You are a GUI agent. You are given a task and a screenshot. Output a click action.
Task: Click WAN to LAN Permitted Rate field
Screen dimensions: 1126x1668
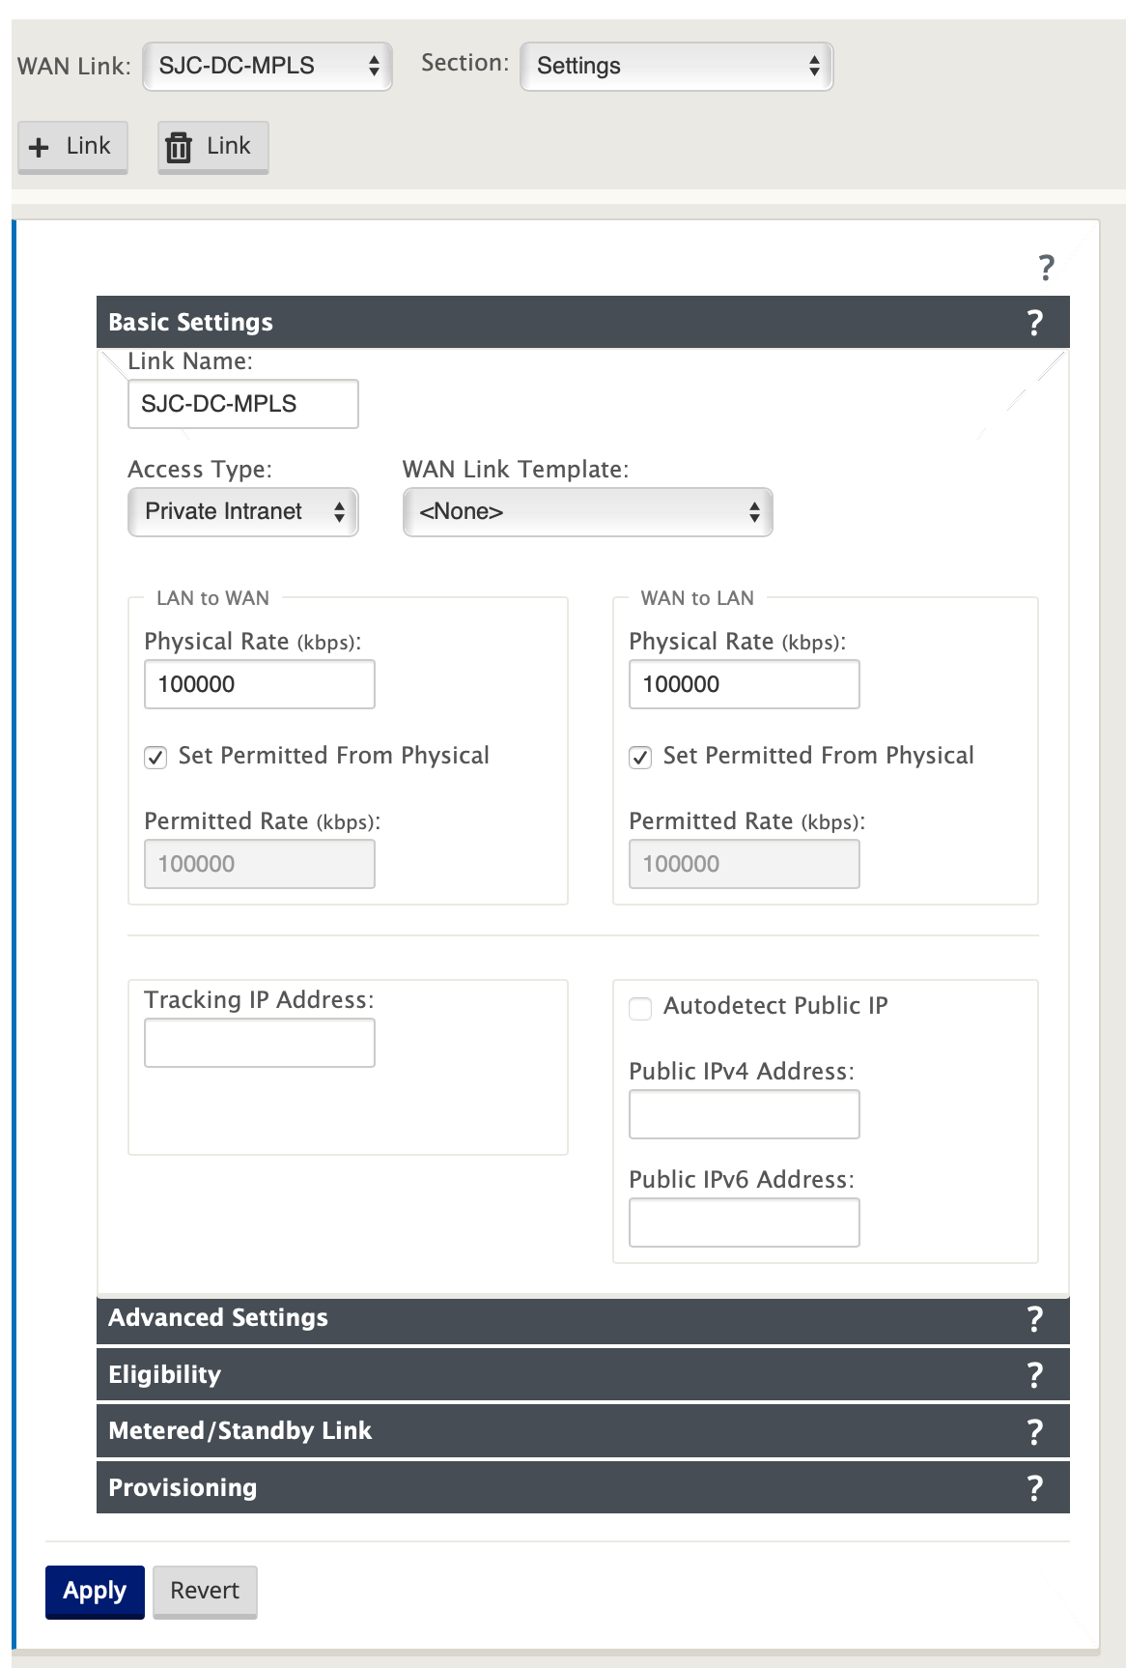tap(745, 864)
